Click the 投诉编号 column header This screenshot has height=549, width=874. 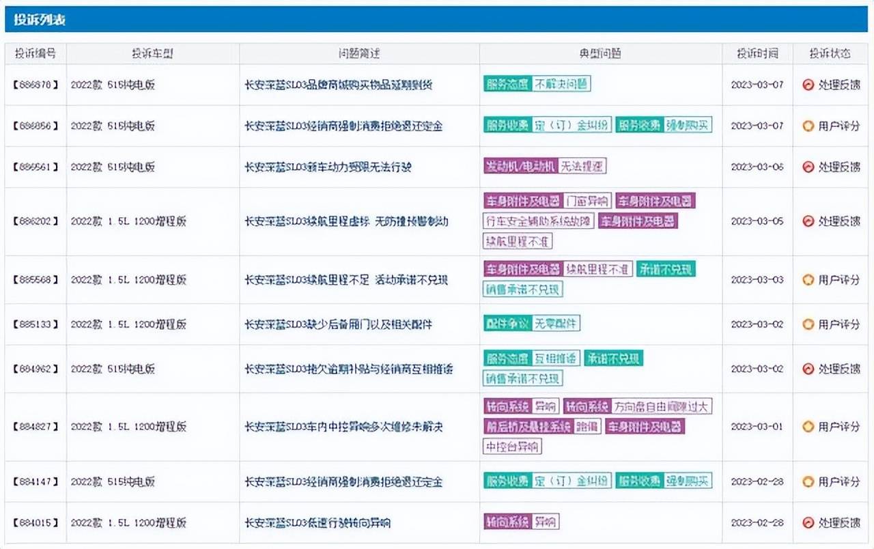click(36, 53)
